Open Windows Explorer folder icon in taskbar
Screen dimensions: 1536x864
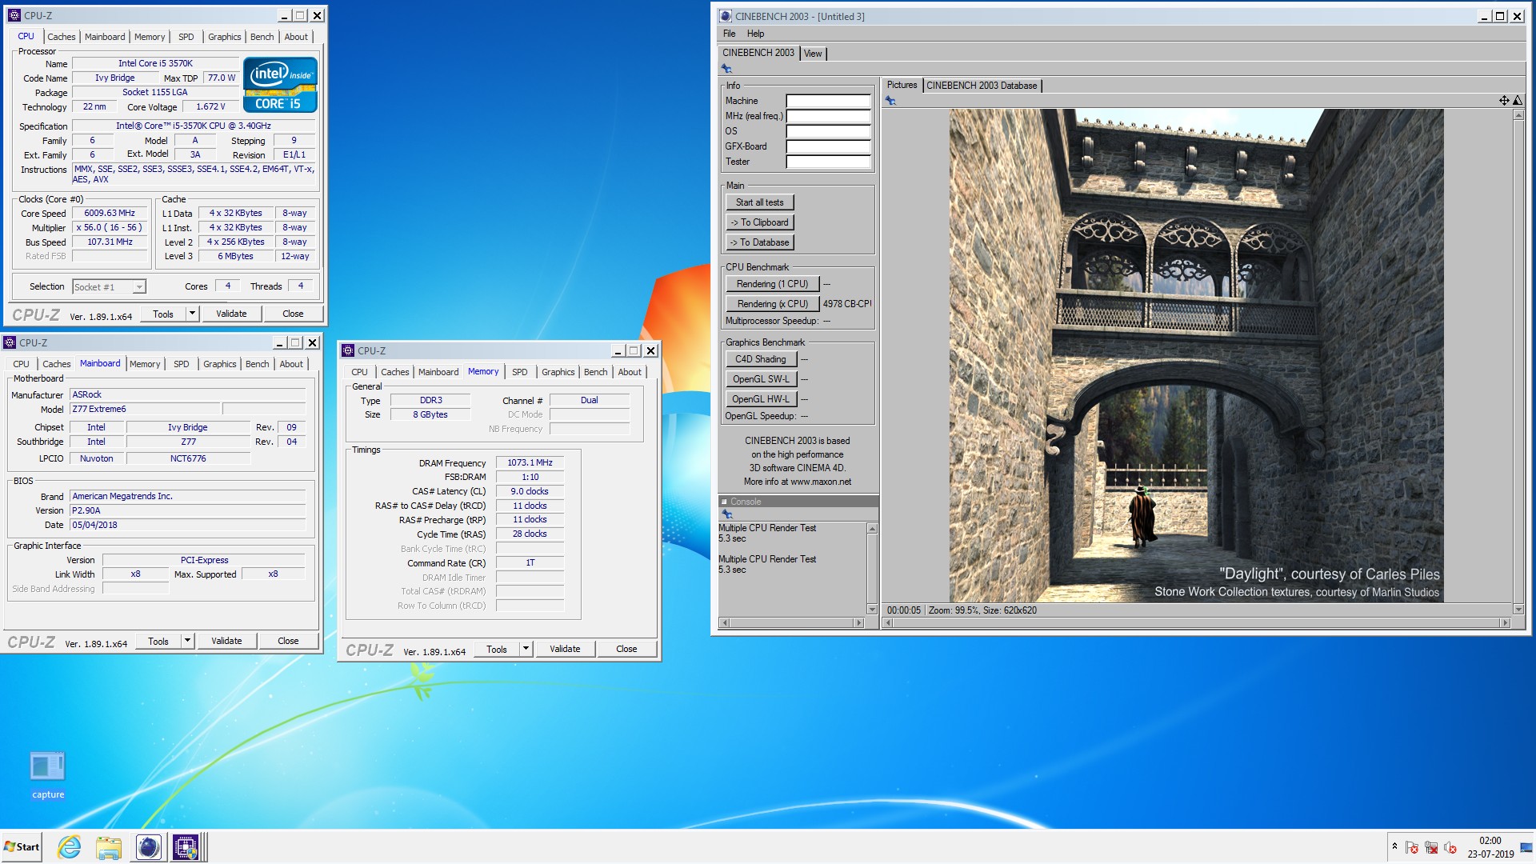108,847
